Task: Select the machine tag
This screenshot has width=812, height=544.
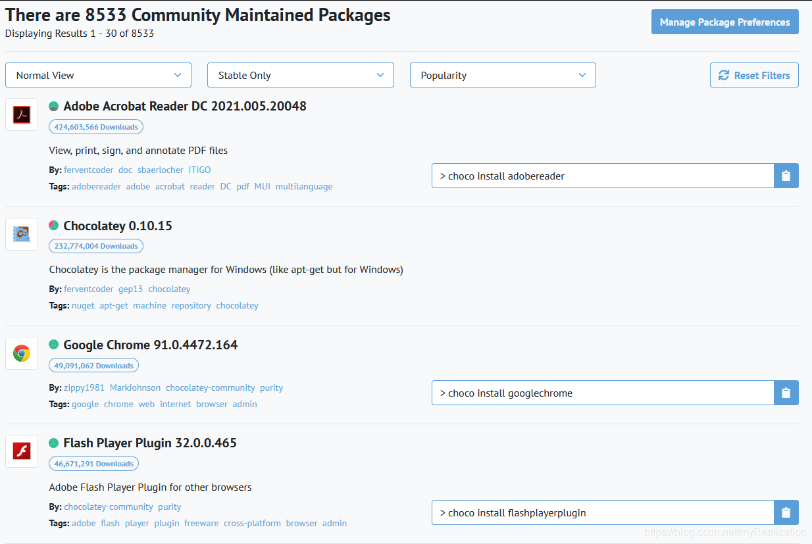Action: click(x=150, y=305)
